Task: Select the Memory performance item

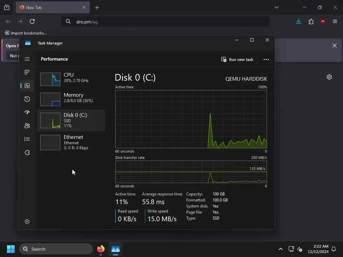Action: point(71,99)
